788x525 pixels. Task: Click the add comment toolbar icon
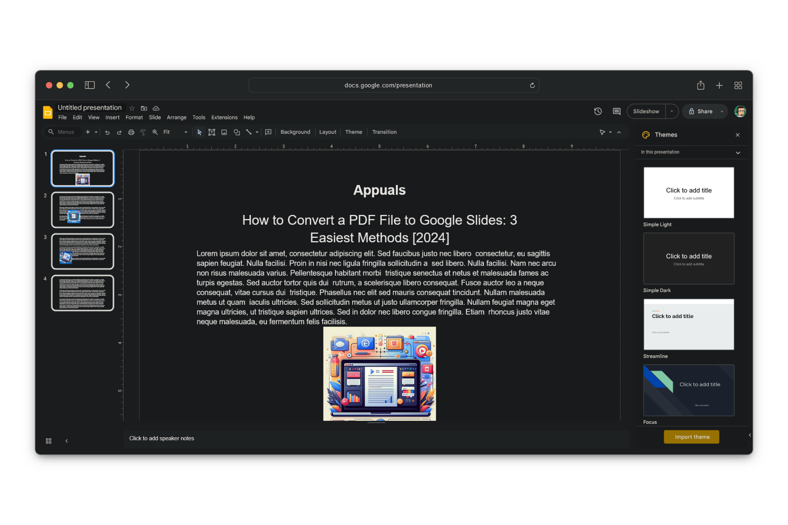(268, 132)
